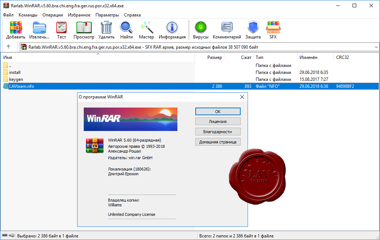Launch the Мастер wizard wand icon

coord(146,27)
